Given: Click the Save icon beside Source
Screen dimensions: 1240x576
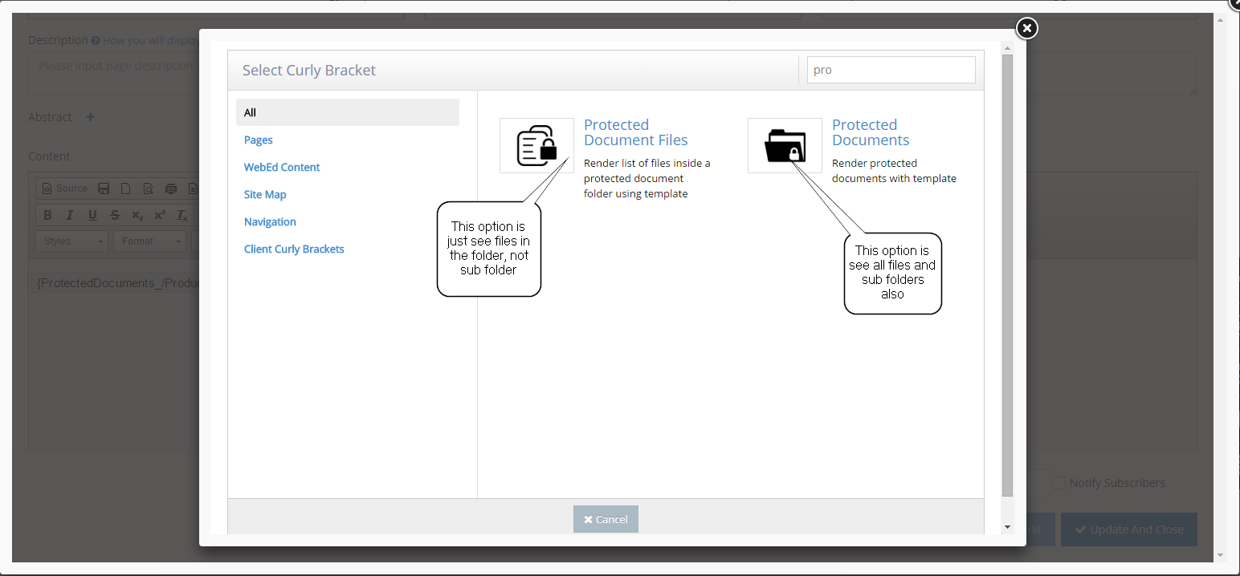Looking at the screenshot, I should pos(104,189).
